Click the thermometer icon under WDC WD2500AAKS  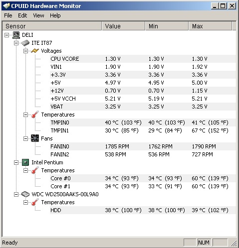pyautogui.click(x=35, y=202)
